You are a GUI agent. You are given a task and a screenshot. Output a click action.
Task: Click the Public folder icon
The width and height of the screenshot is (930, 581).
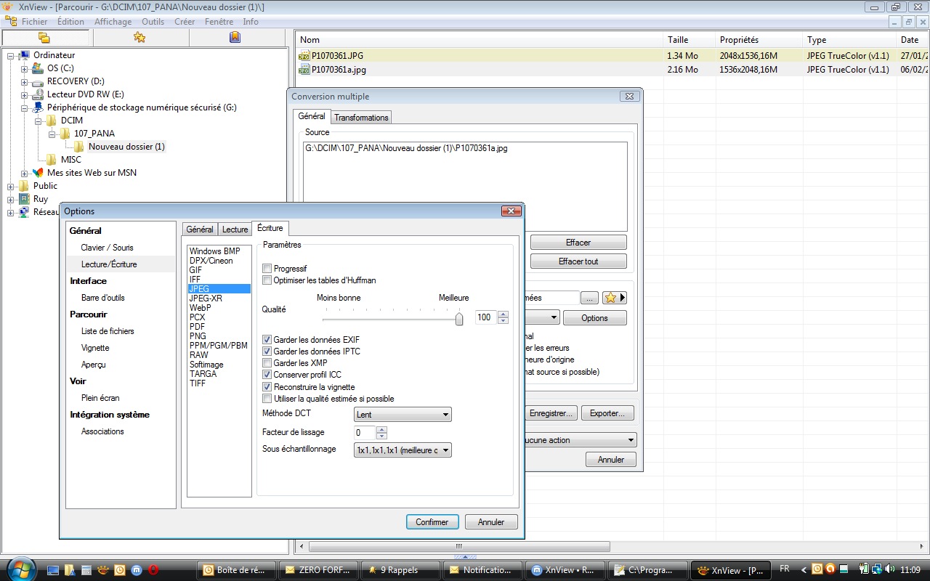[25, 186]
